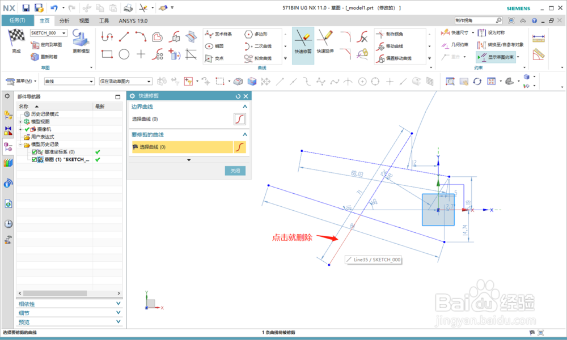Click the 定向到草图 orient to sketch button

tap(46, 45)
